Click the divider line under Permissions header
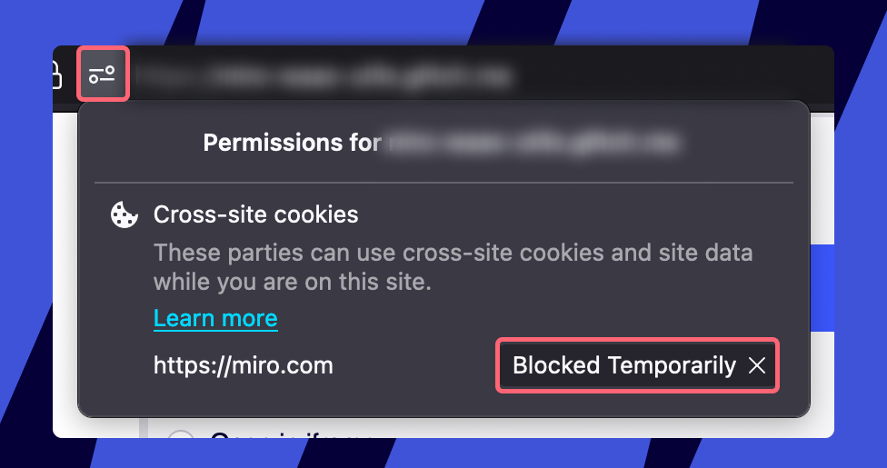Image resolution: width=887 pixels, height=468 pixels. [443, 183]
